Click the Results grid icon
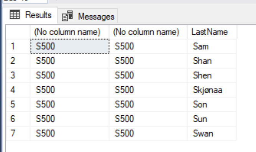 [x=15, y=15]
